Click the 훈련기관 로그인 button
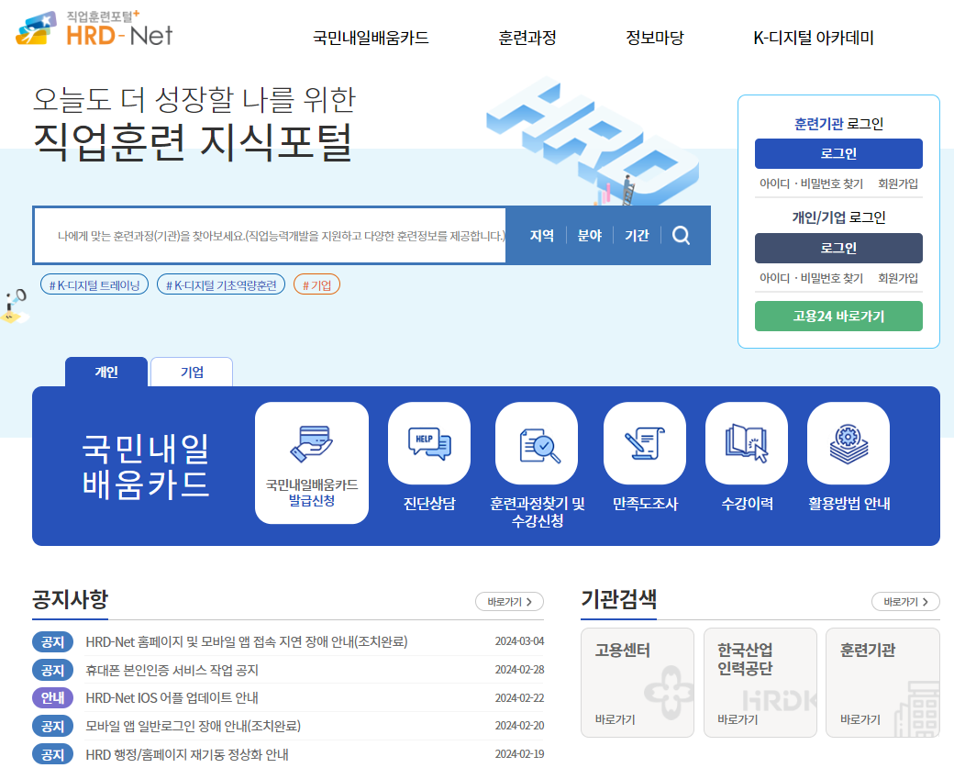 tap(838, 153)
